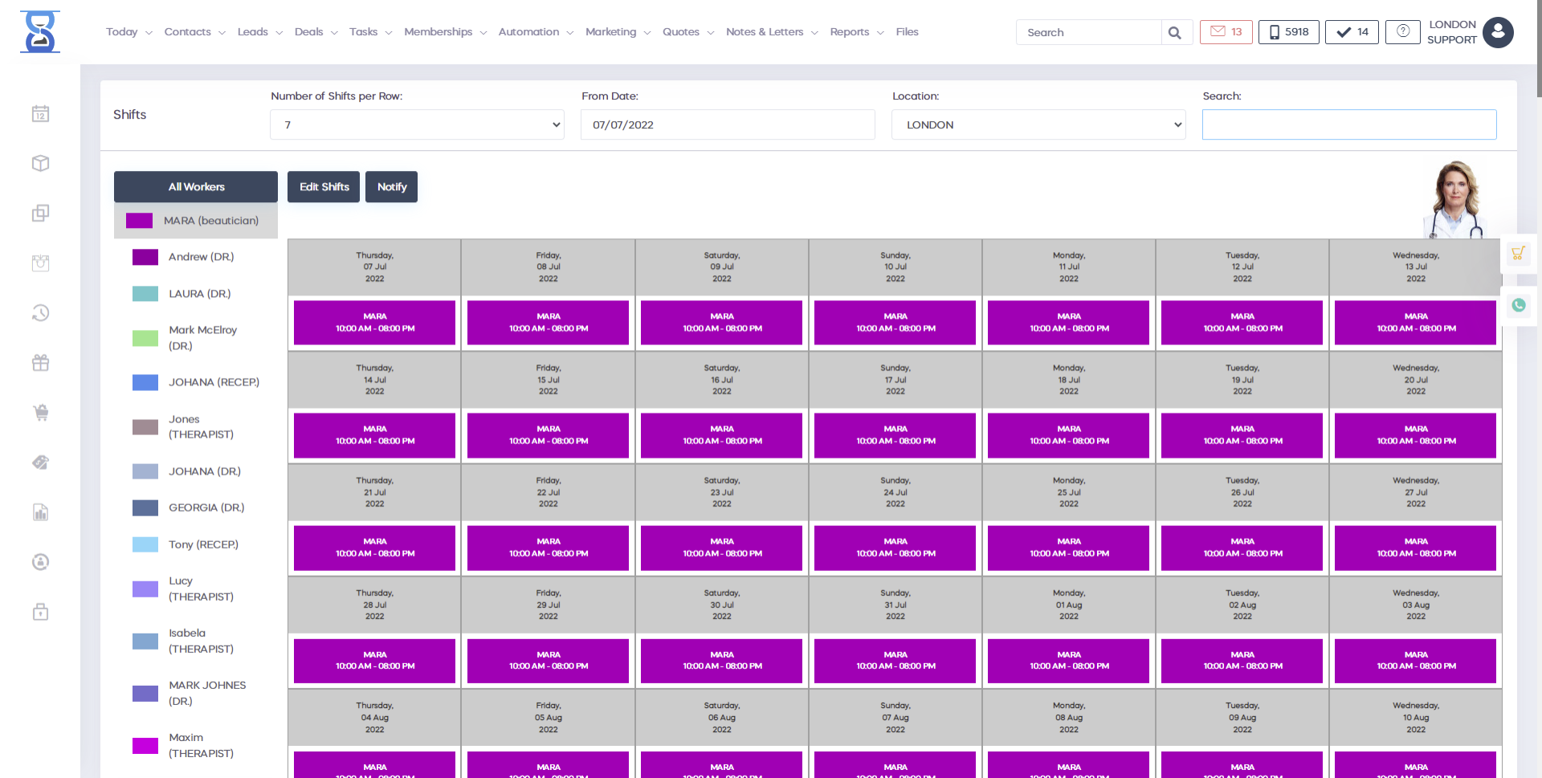
Task: Open the Reports menu
Action: click(x=856, y=32)
